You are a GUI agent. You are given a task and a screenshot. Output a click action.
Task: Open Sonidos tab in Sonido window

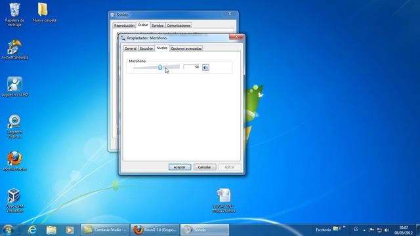point(157,26)
